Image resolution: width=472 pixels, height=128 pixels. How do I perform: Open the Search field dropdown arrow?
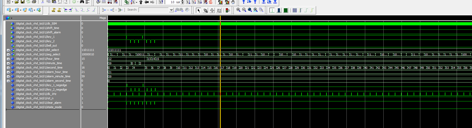pyautogui.click(x=171, y=10)
